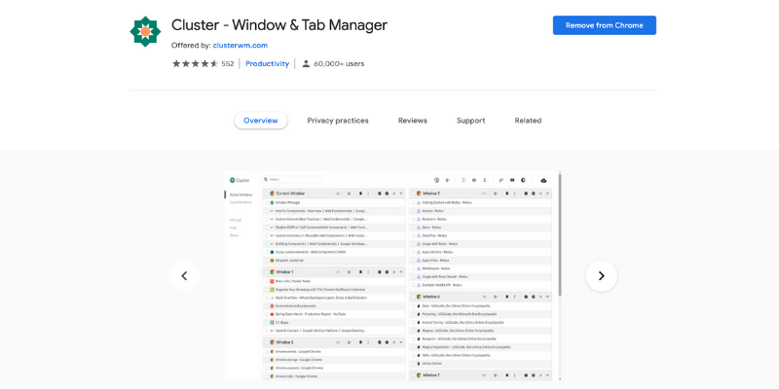
Task: Tick the Window 2 header checkbox
Action: pyautogui.click(x=267, y=342)
